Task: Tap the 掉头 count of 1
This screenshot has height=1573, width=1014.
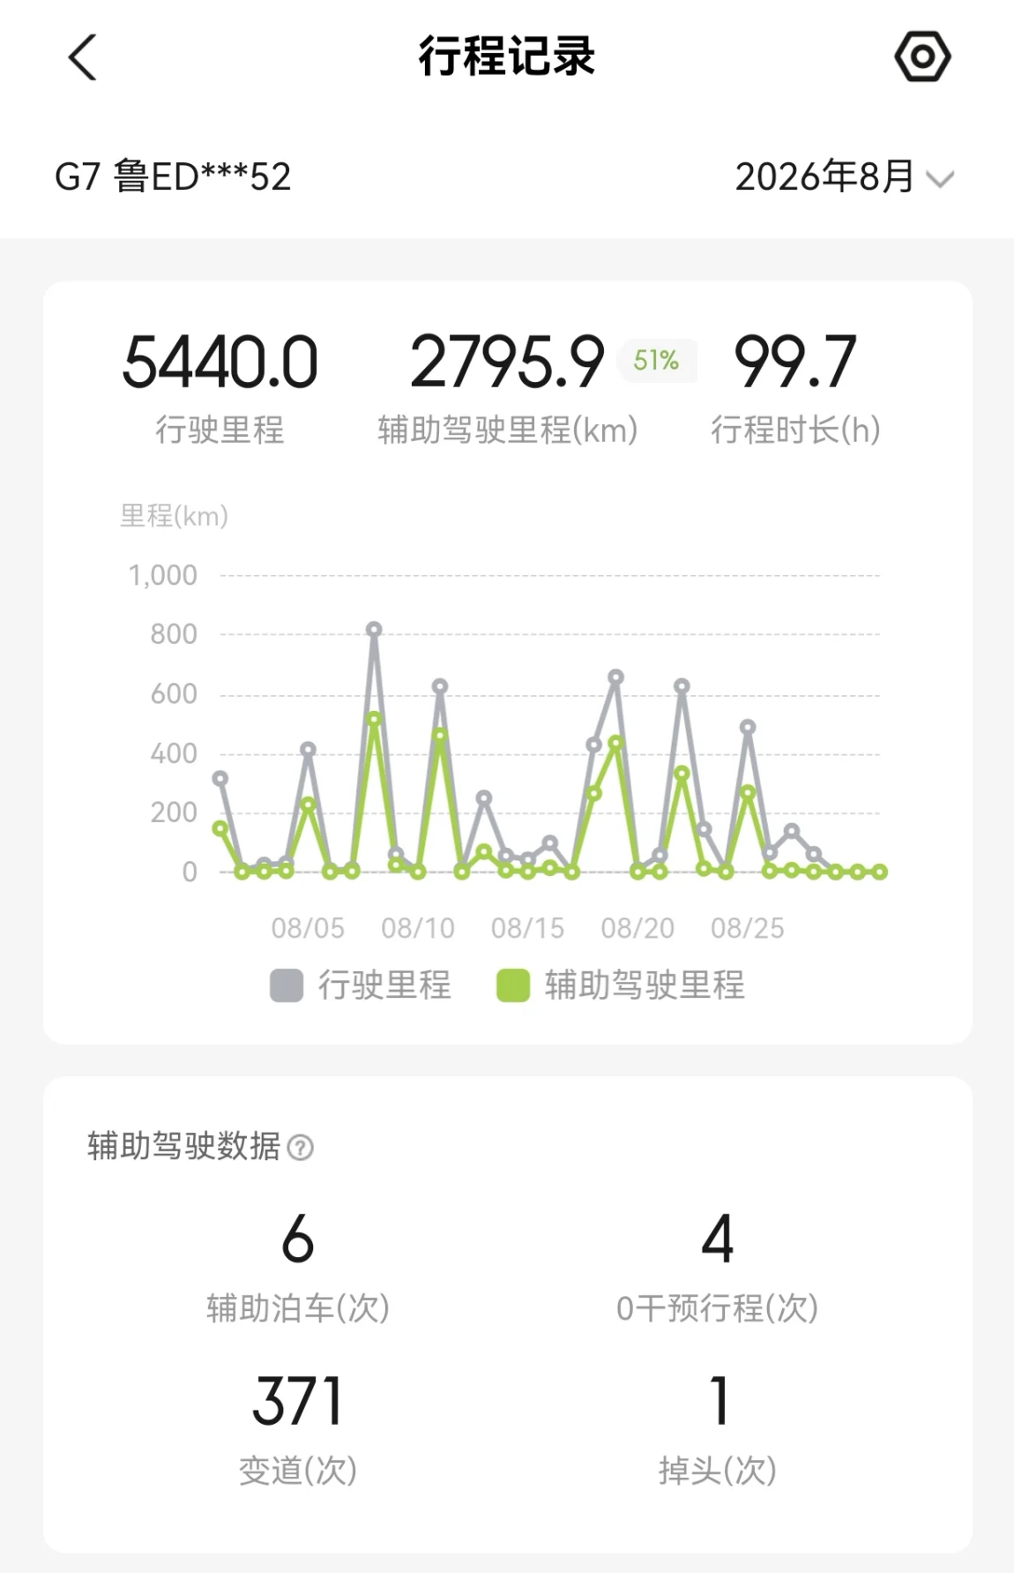Action: (719, 1401)
